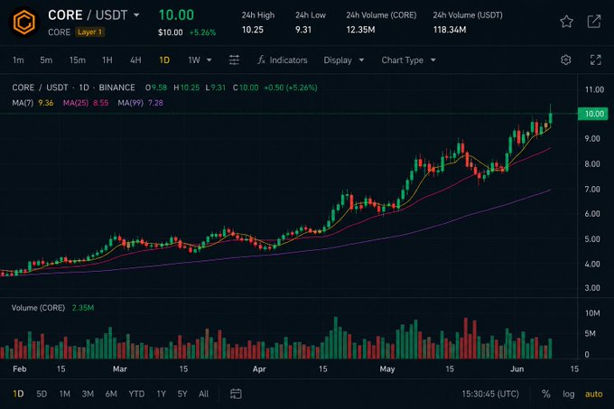Set bottom range to 1D
This screenshot has width=614, height=409.
tap(18, 394)
